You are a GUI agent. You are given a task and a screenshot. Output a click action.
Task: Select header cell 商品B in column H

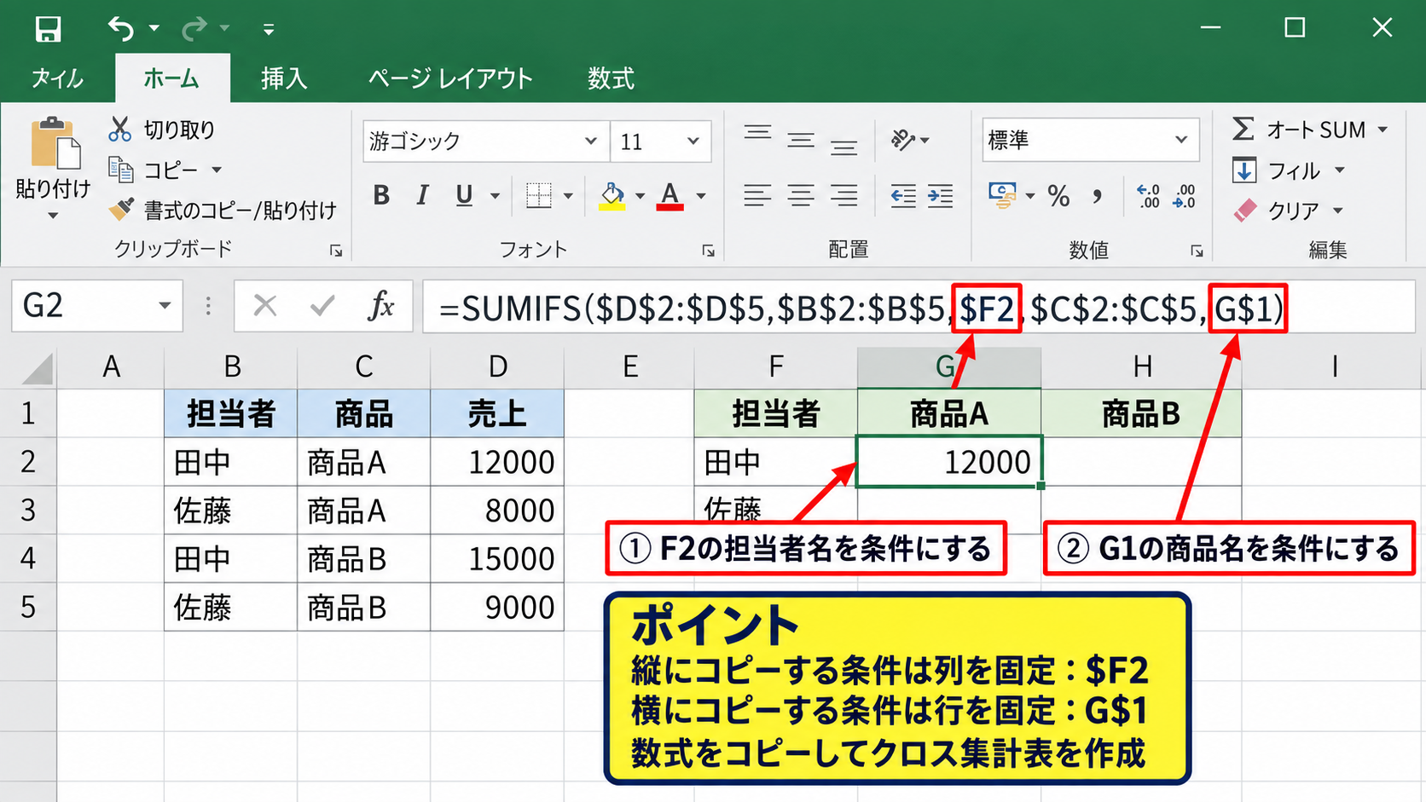1141,414
